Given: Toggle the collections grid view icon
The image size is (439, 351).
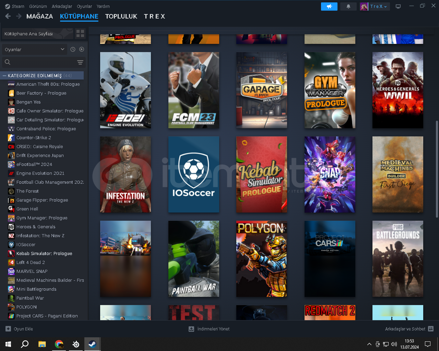Looking at the screenshot, I should [x=80, y=34].
